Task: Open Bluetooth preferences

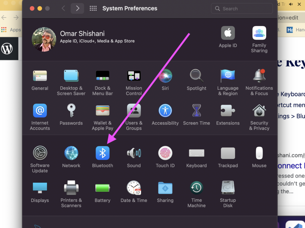Action: (x=102, y=153)
